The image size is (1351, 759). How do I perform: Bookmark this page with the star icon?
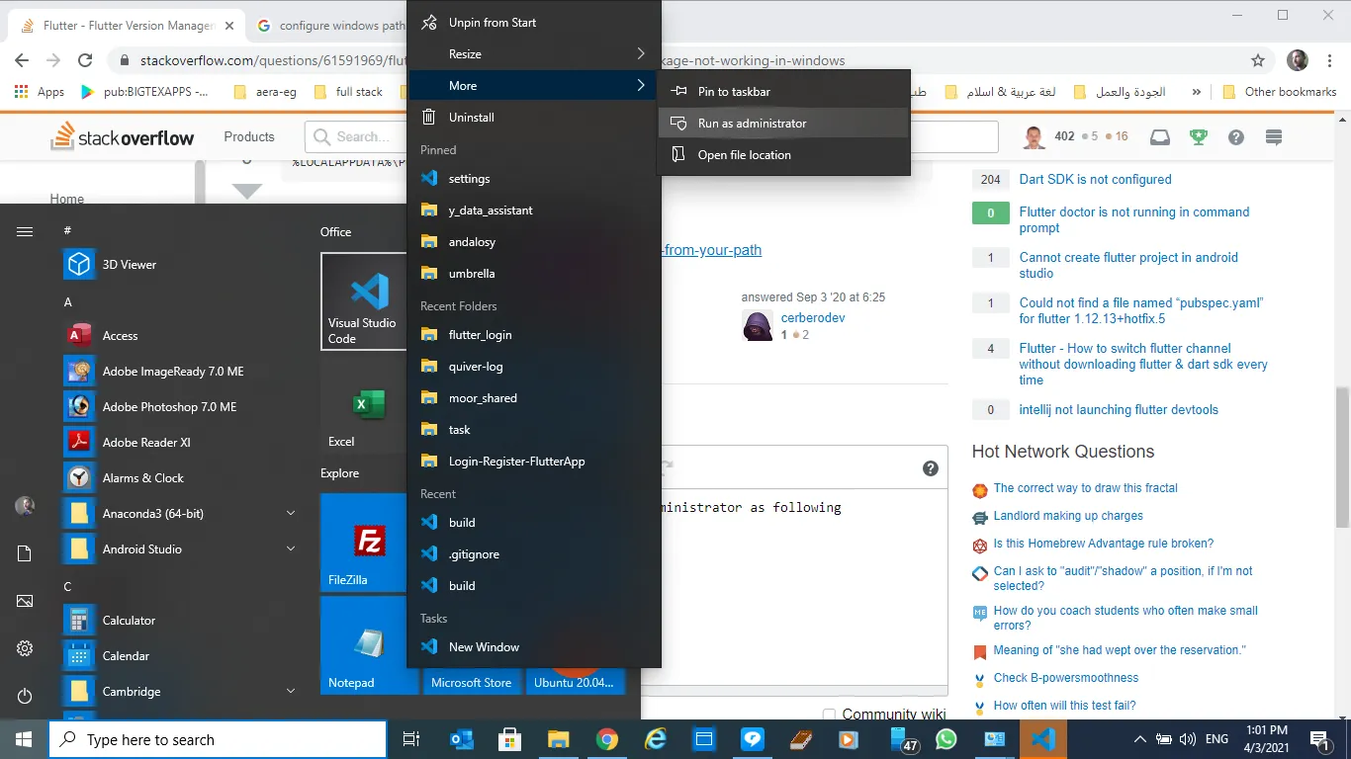coord(1258,60)
